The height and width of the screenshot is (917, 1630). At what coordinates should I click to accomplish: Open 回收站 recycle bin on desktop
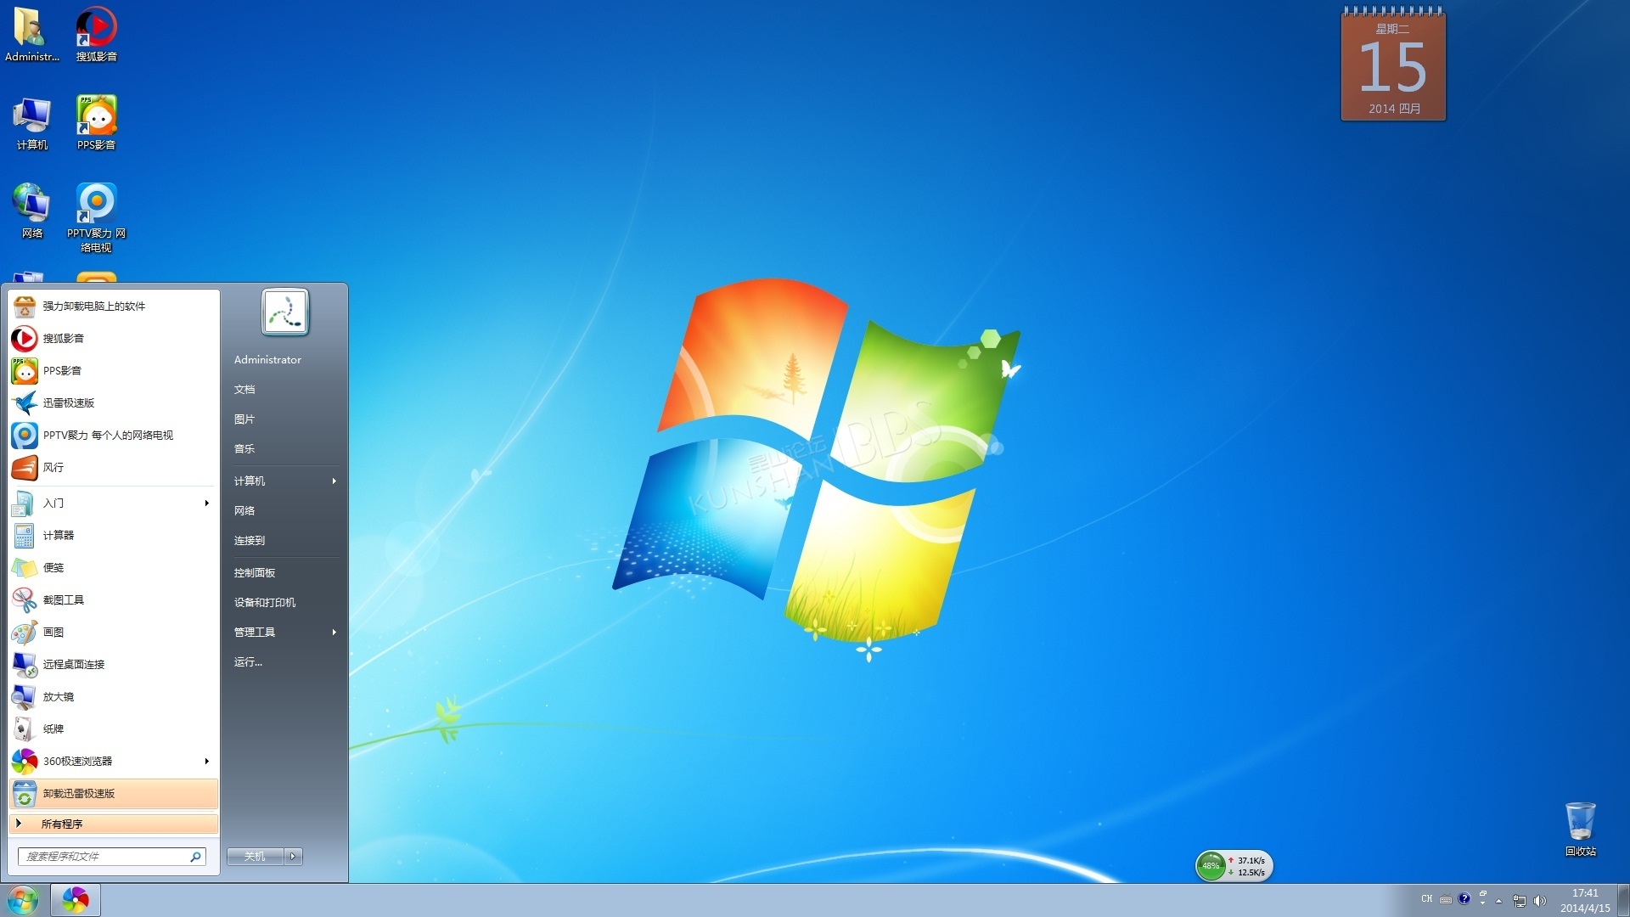1580,830
